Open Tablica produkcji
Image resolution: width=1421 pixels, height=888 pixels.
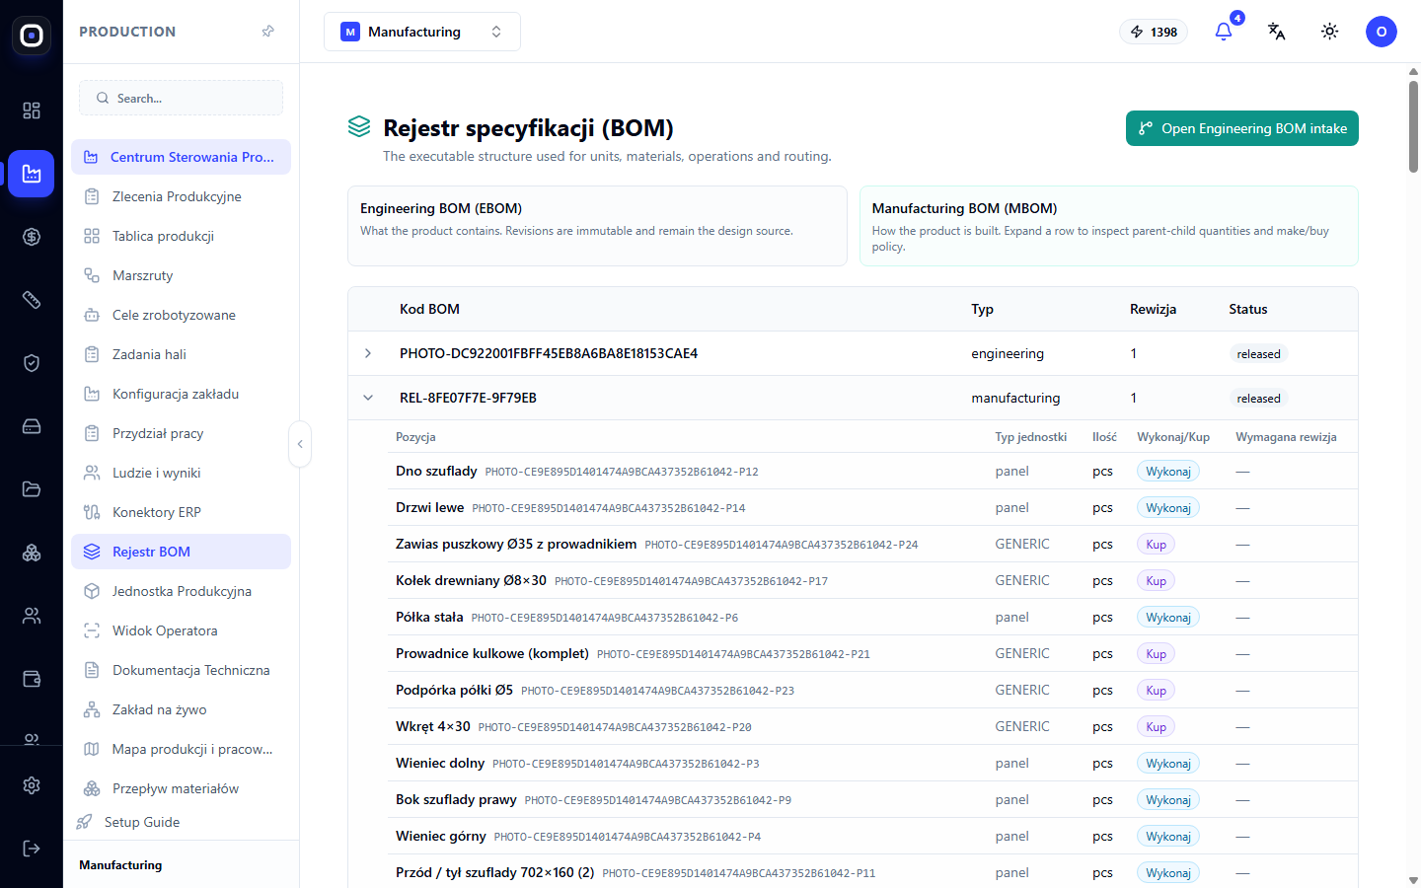coord(182,236)
